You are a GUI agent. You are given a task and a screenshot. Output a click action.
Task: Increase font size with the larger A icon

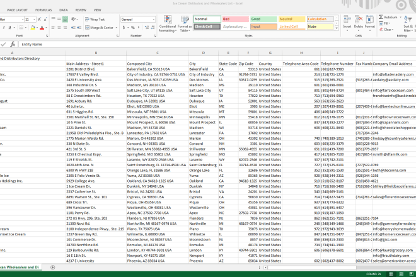click(39, 20)
